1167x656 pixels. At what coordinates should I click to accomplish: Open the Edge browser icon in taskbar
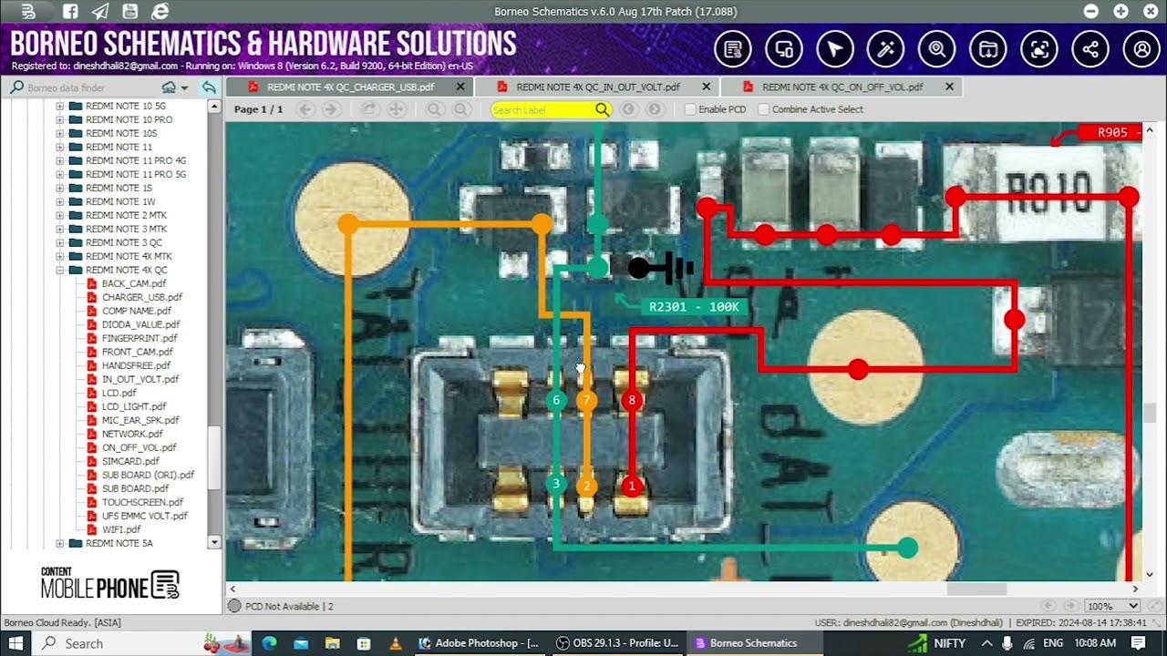[x=269, y=643]
